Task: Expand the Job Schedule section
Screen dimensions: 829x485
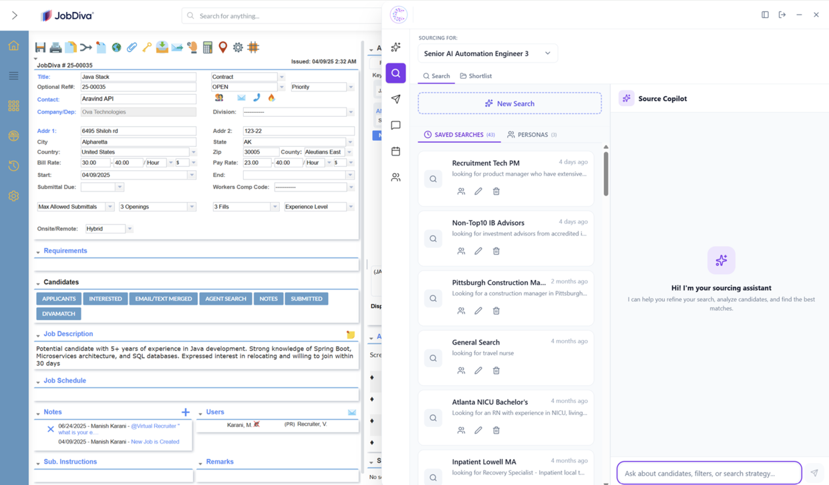Action: coord(38,381)
